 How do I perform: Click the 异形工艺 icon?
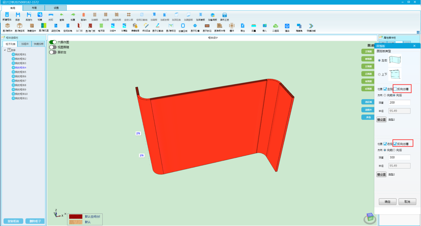(x=224, y=15)
